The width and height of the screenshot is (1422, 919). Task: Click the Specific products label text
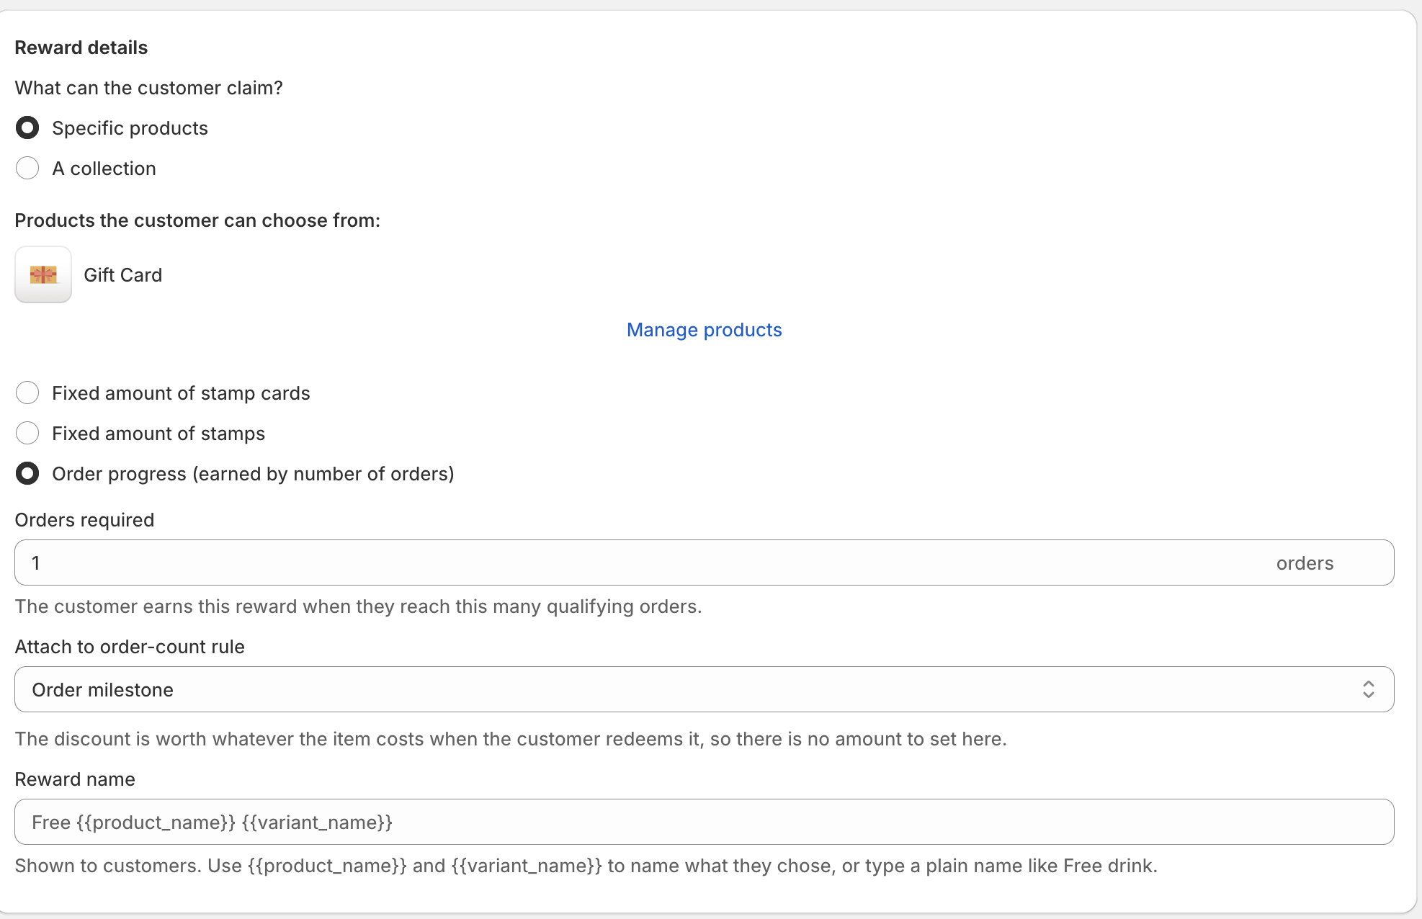tap(130, 128)
